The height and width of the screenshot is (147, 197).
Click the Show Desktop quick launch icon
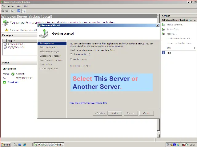click(x=20, y=145)
